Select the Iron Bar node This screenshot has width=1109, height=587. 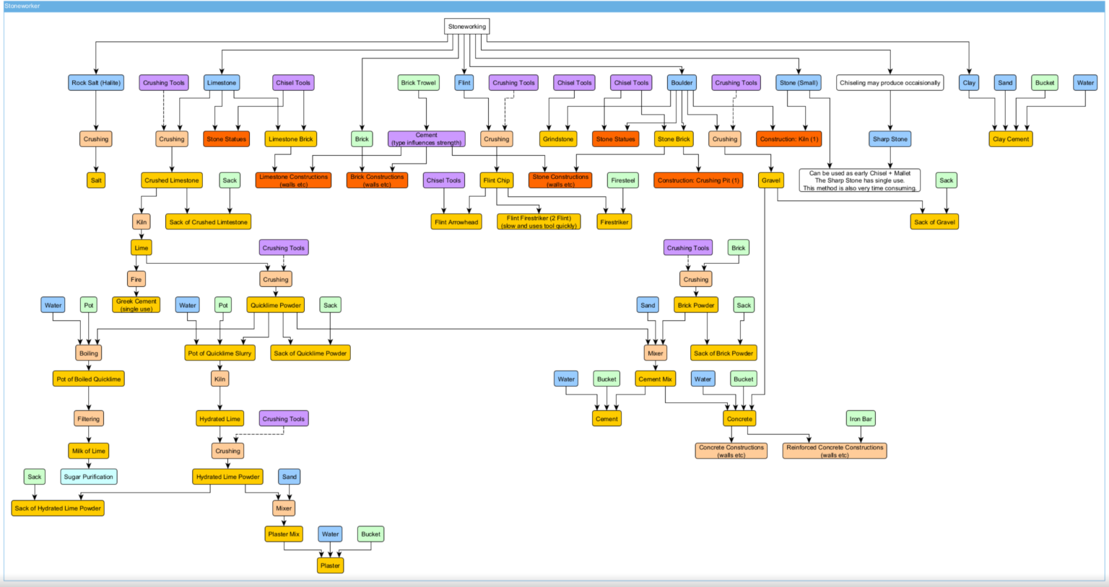click(x=861, y=419)
